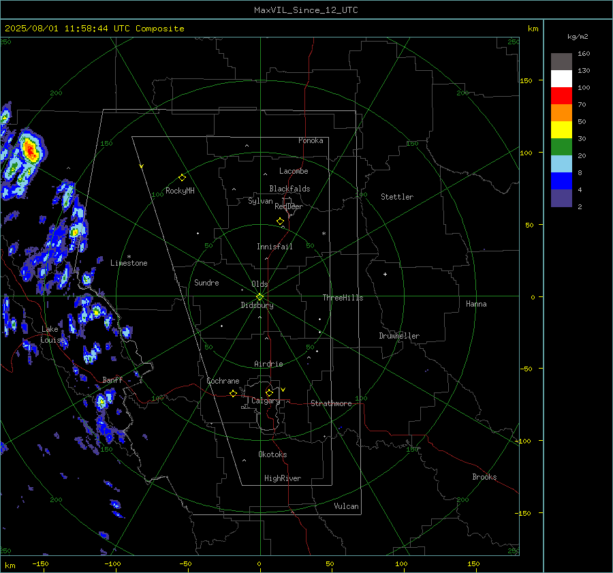Screen dimensions: 613x573
Task: Click the Limestone label
Action: tap(129, 263)
